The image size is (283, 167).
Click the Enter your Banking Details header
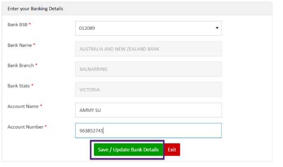[x=35, y=9]
